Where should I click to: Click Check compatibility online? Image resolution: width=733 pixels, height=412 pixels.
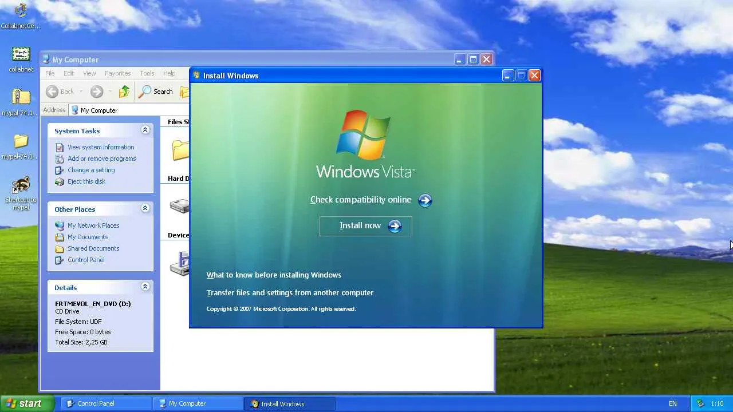click(371, 200)
